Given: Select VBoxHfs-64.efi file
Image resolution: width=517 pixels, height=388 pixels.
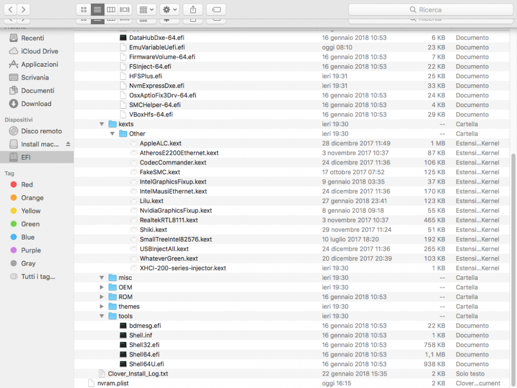Looking at the screenshot, I should (292, 114).
